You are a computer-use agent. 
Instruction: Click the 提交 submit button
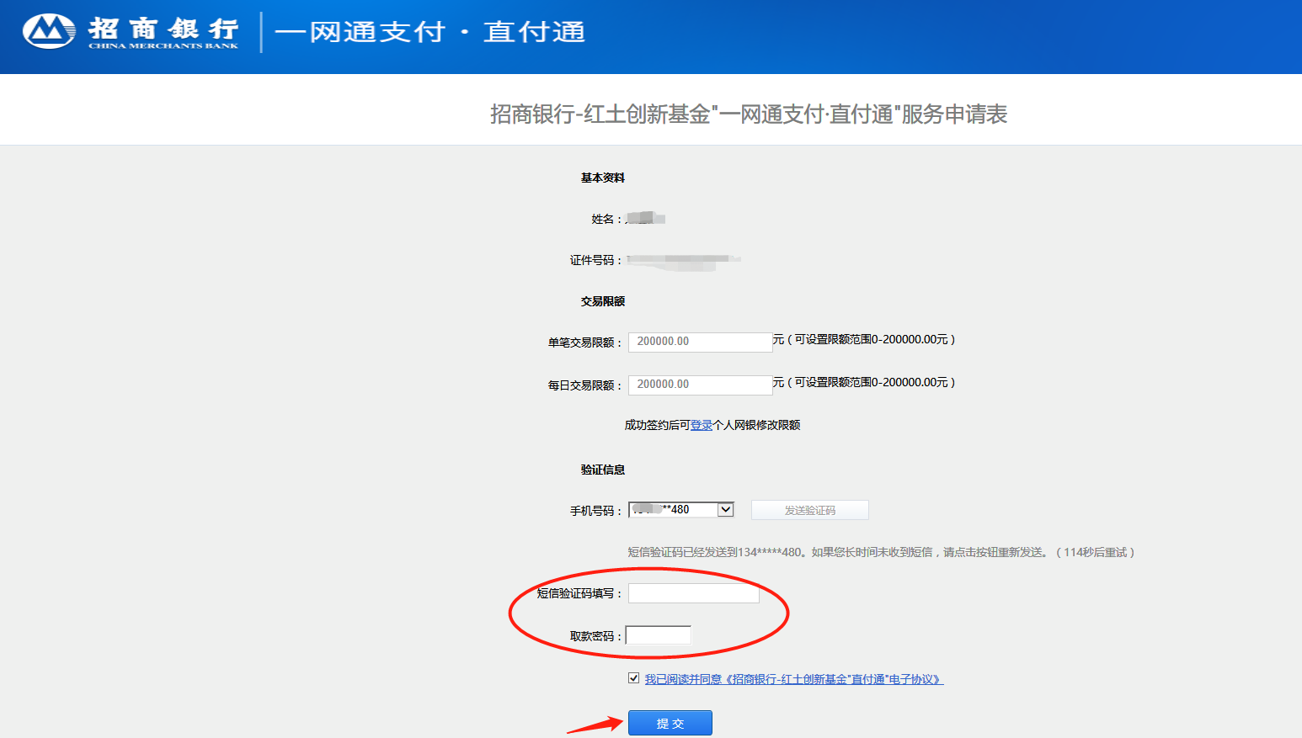tap(670, 723)
